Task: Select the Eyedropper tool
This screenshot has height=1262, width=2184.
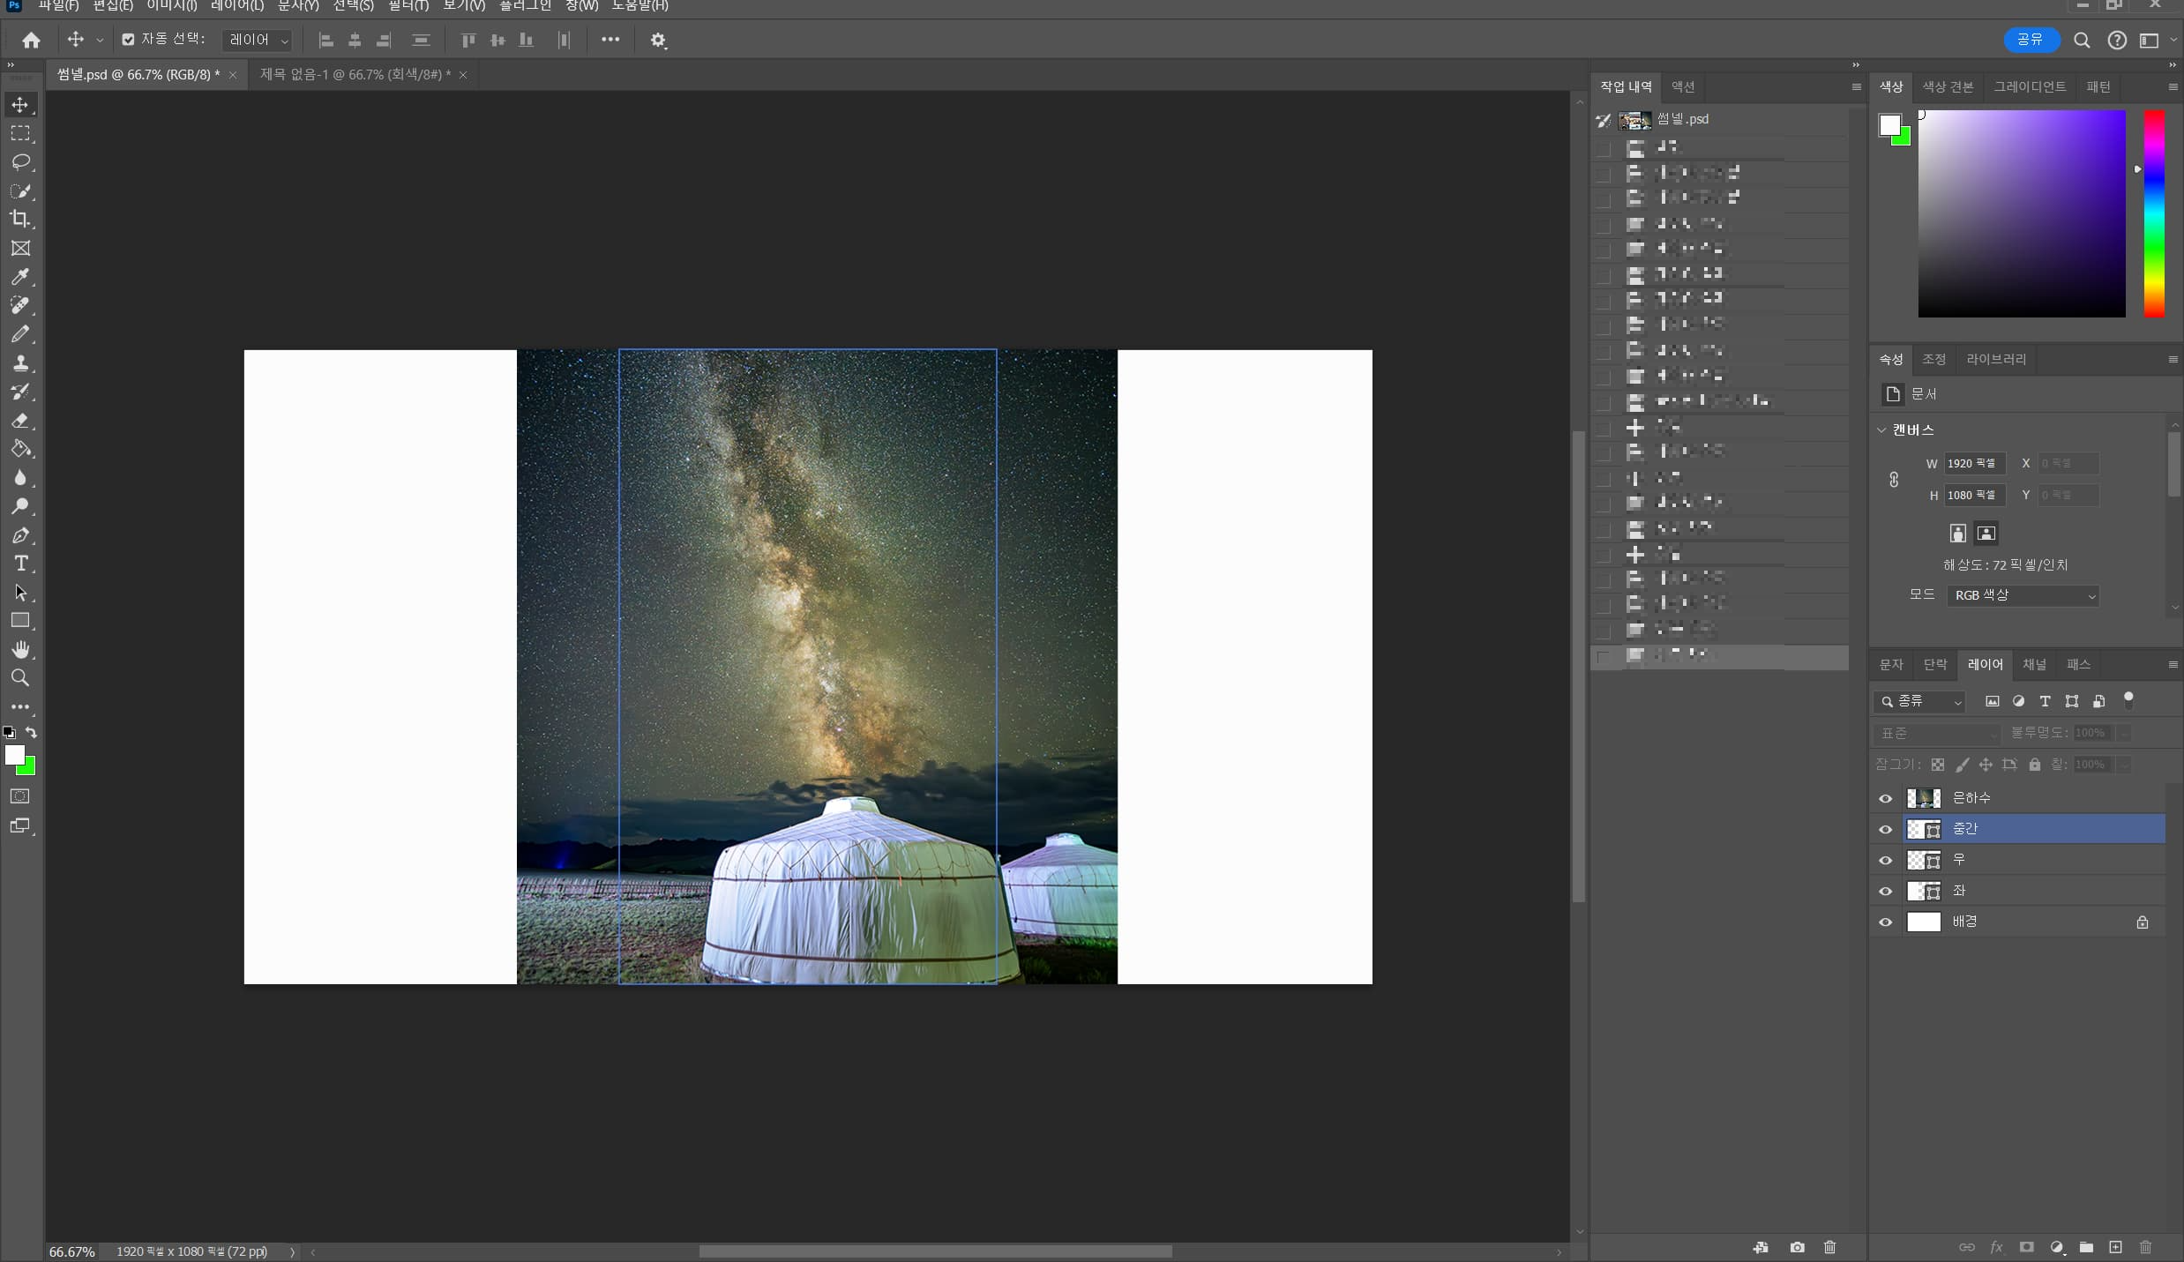Action: pos(20,277)
